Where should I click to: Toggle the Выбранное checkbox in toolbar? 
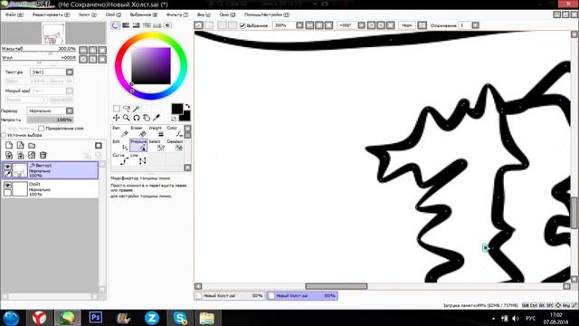point(242,25)
